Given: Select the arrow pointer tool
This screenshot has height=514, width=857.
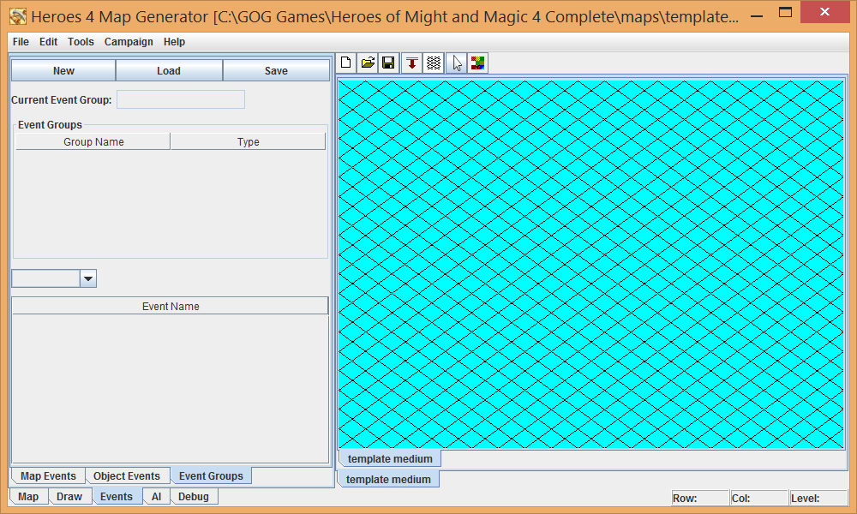Looking at the screenshot, I should [x=457, y=63].
